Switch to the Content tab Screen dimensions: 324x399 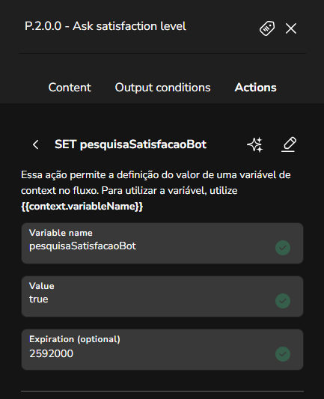[x=70, y=88]
